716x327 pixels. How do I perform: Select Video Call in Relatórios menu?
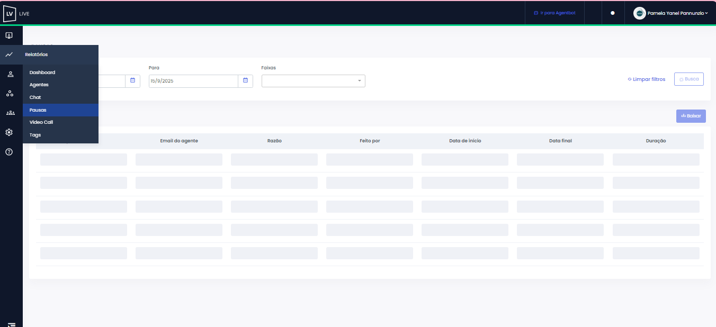[41, 122]
